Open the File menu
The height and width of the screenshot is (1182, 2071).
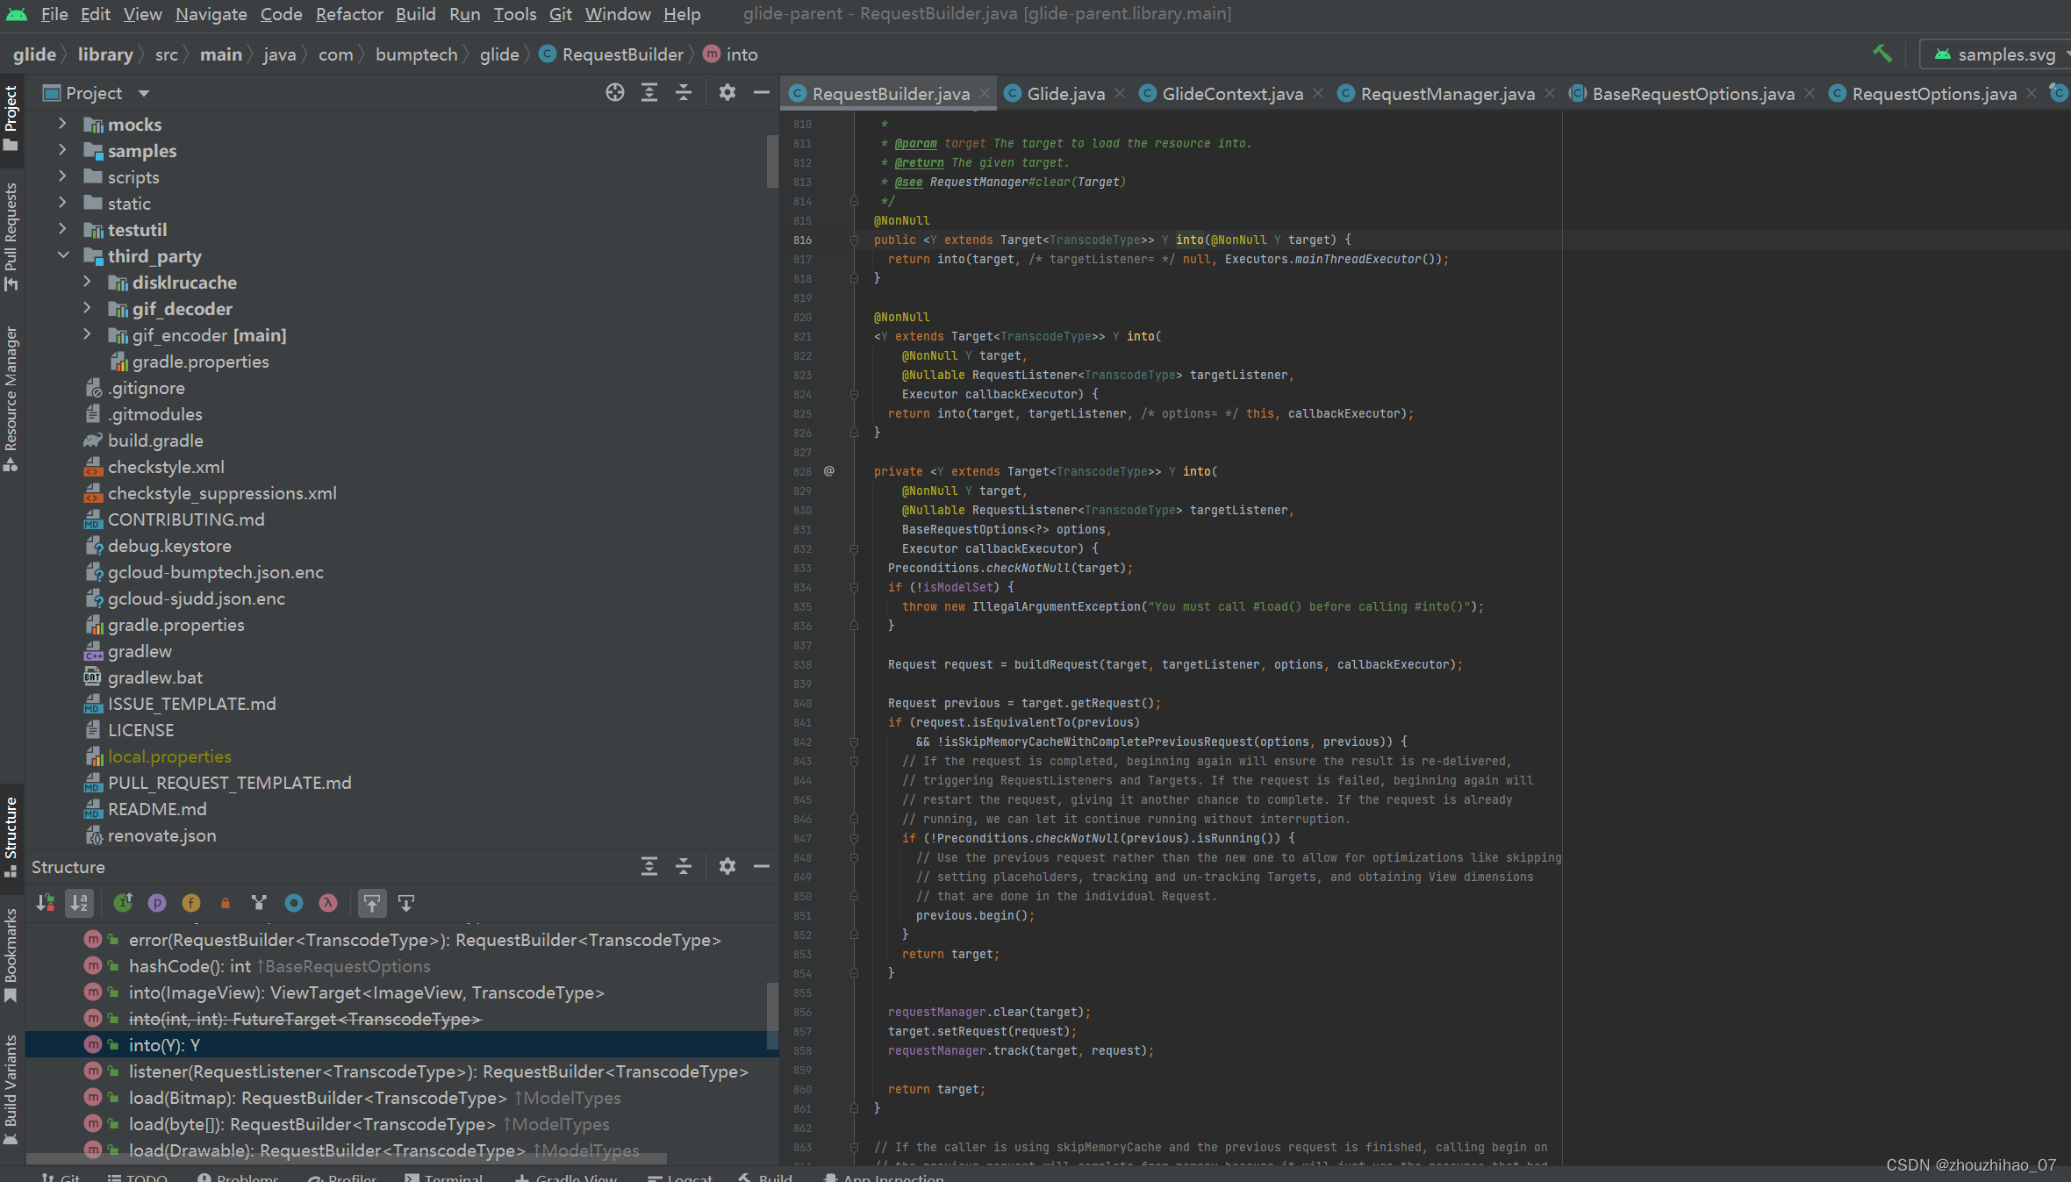(54, 14)
